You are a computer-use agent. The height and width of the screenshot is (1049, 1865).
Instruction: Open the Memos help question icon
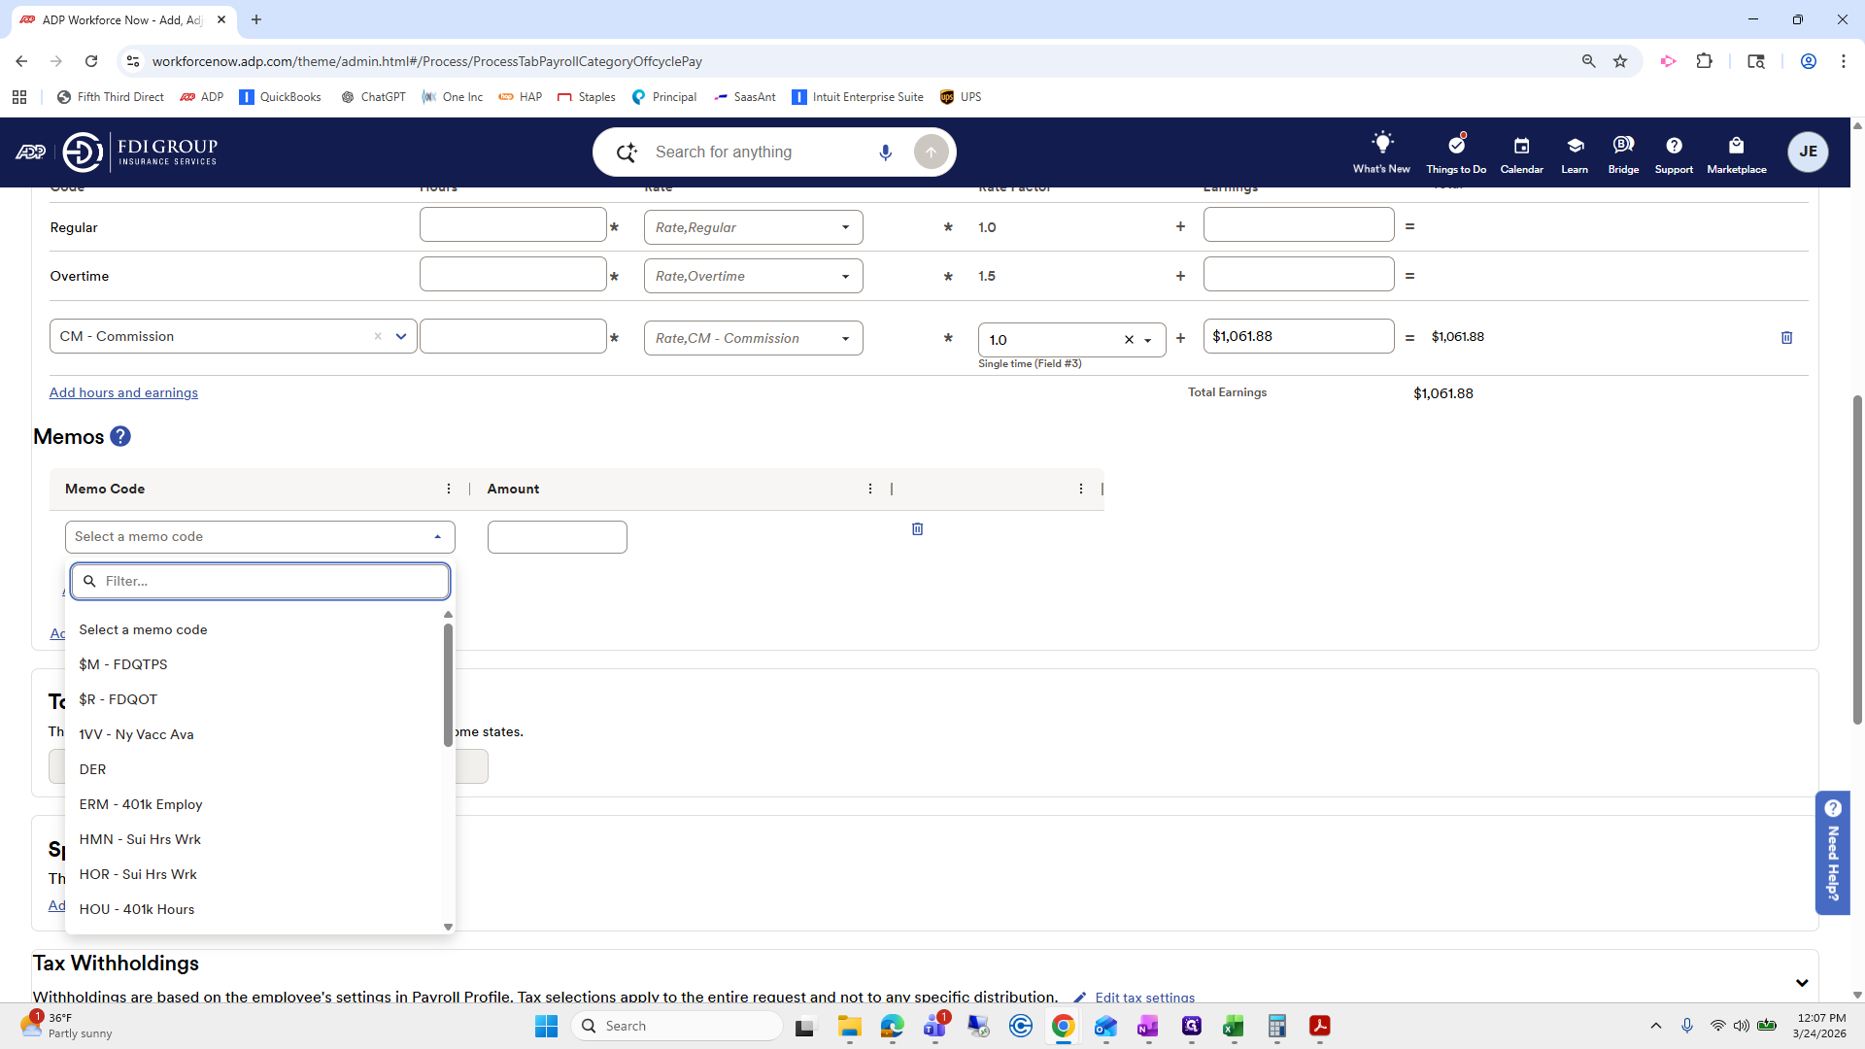(120, 437)
